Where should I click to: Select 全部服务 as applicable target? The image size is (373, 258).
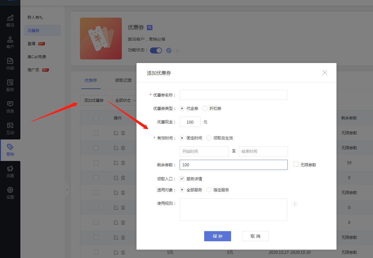(x=182, y=190)
